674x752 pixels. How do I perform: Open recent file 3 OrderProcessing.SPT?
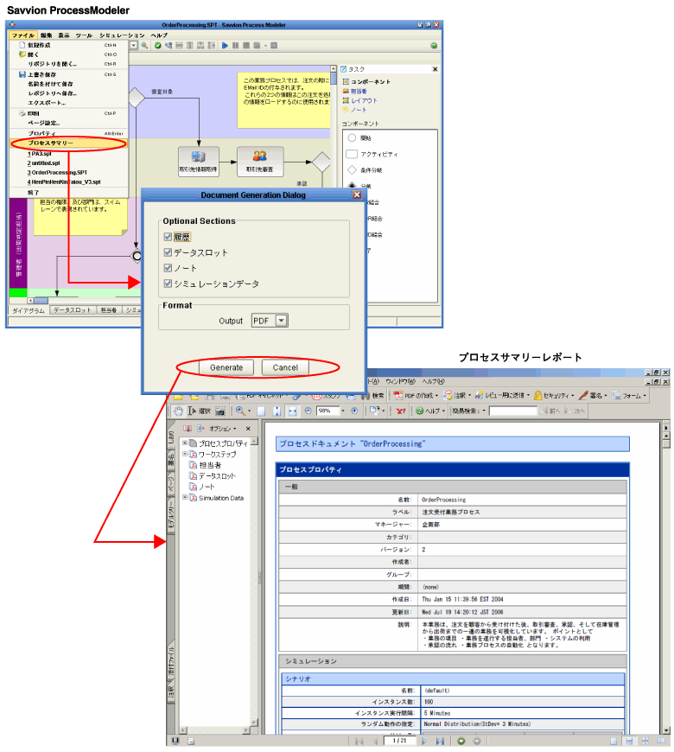68,173
